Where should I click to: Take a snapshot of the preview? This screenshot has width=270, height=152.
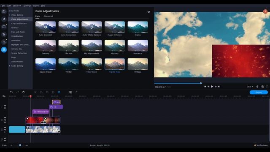(262, 87)
